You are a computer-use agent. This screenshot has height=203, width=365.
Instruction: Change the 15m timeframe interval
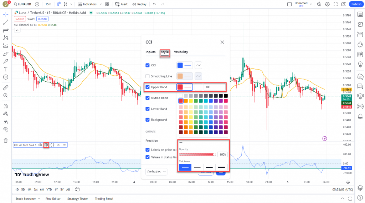48,4
